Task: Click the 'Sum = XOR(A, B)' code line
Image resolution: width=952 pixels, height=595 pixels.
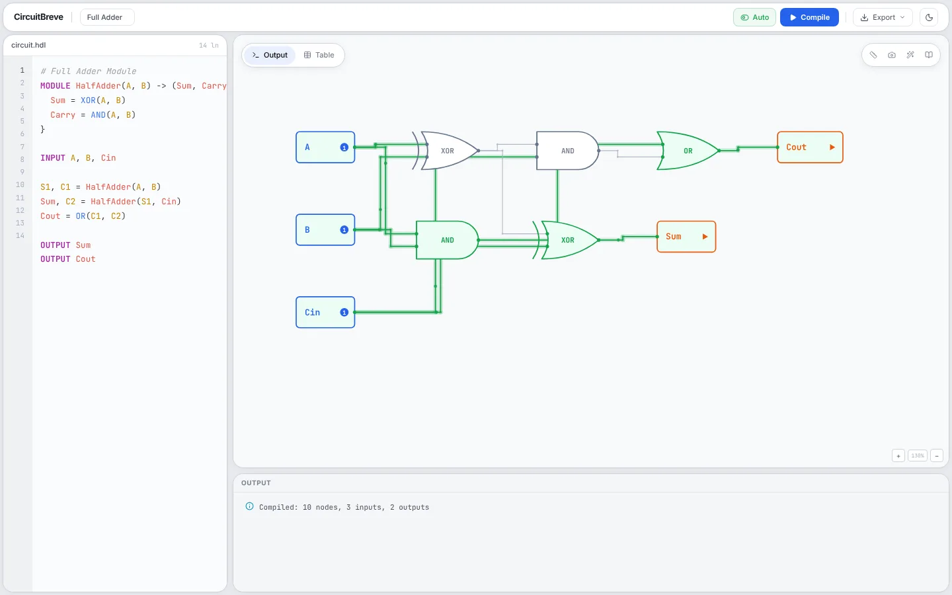Action: pos(88,100)
